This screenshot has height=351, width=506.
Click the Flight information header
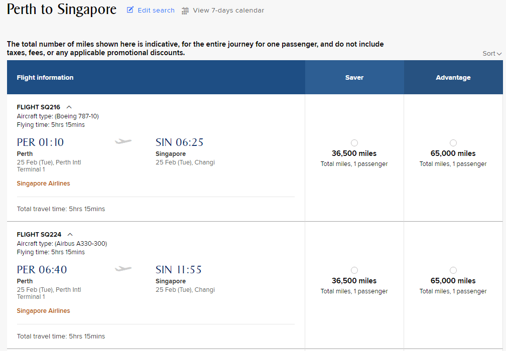(x=45, y=78)
